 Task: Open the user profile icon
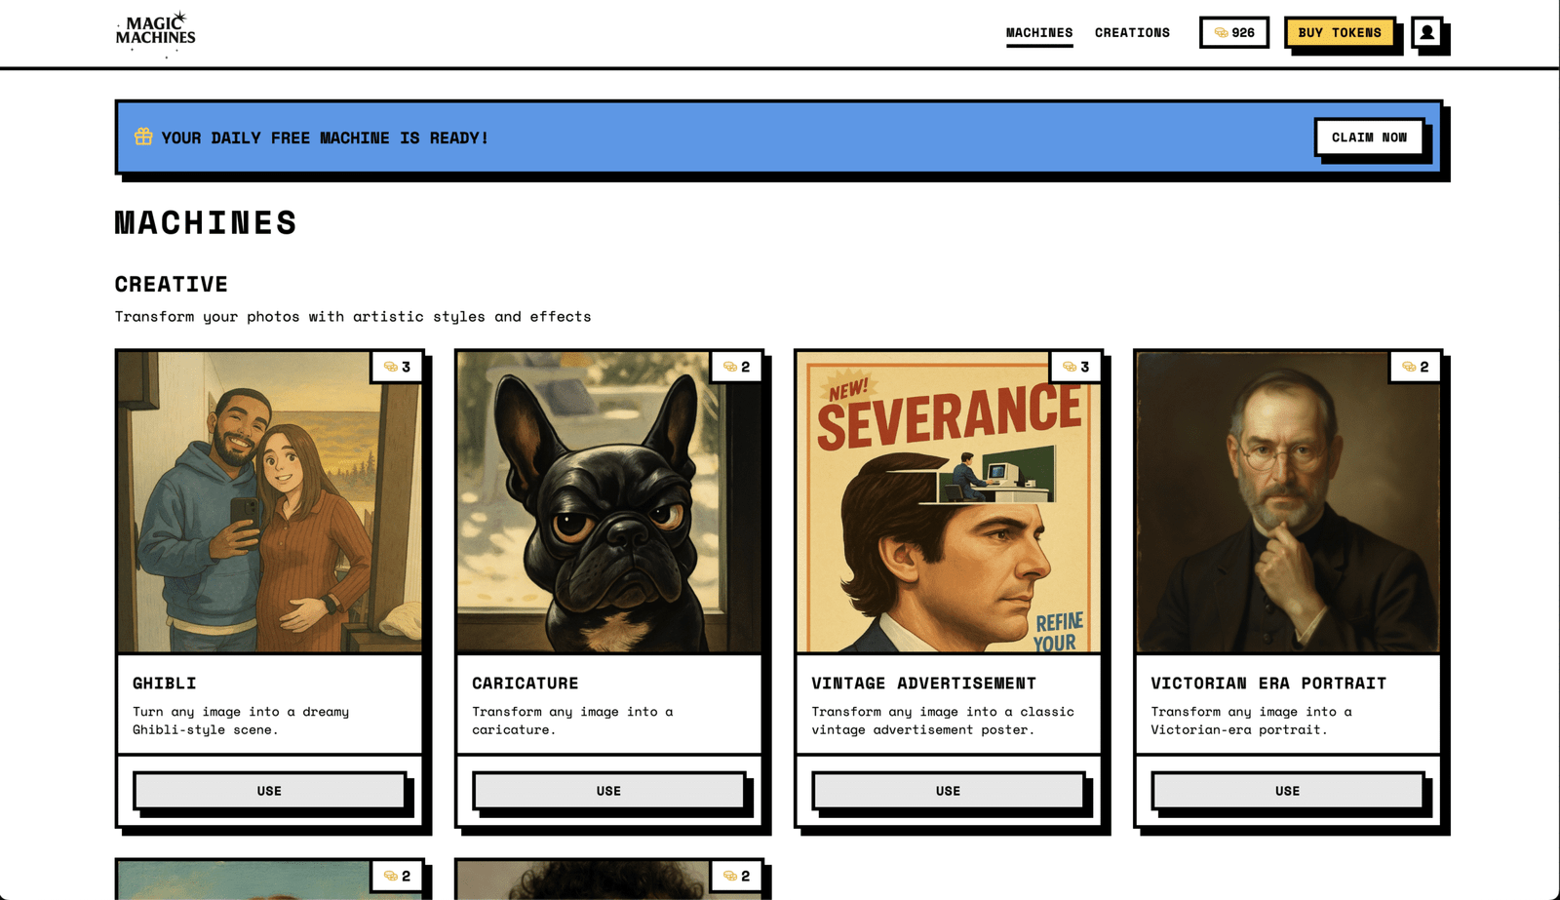pos(1426,32)
